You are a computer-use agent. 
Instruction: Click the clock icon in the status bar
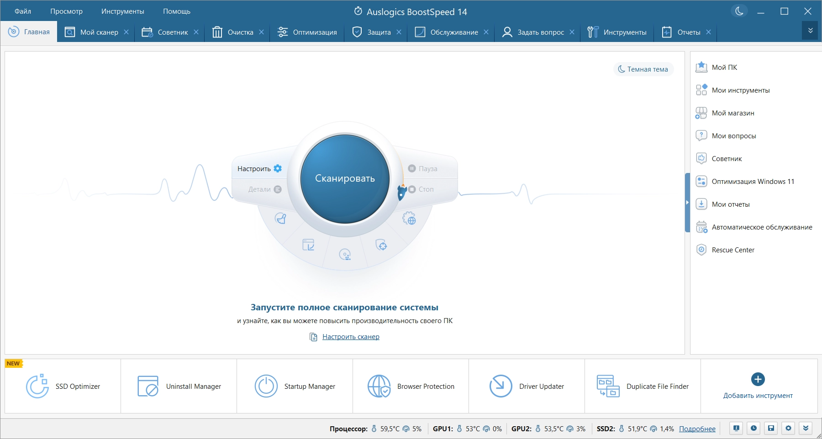tap(753, 428)
